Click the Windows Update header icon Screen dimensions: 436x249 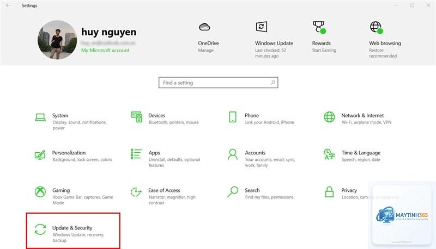point(262,27)
